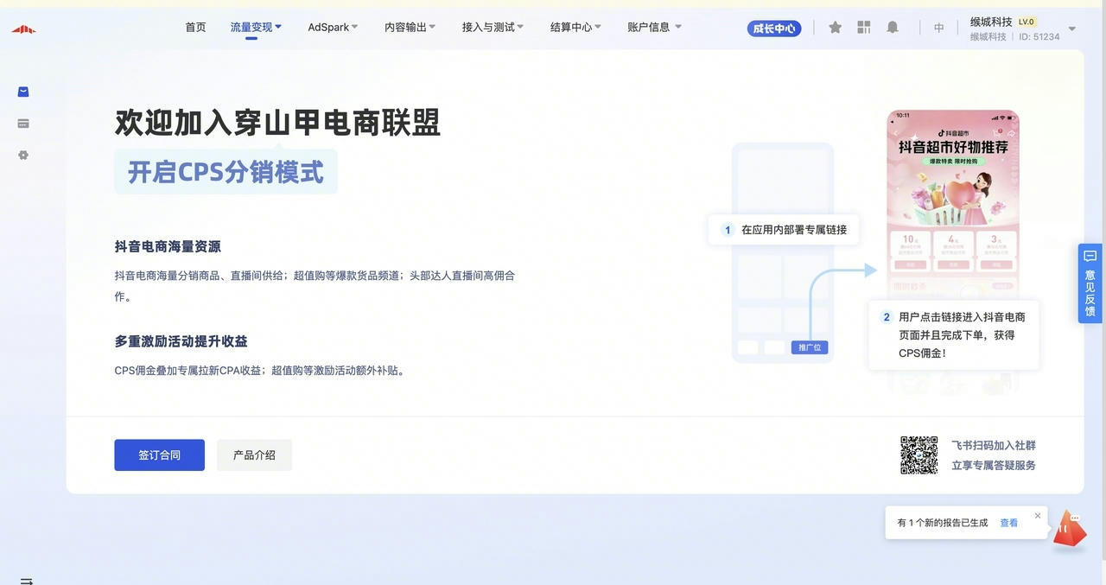Click 查看 link in the report notification

1008,523
